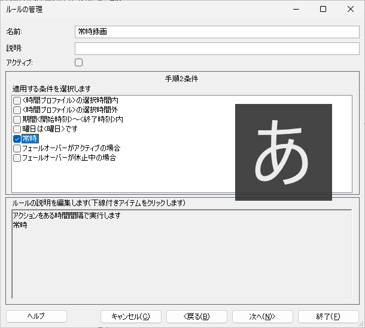Click the empty 説明 input field
Image resolution: width=365 pixels, height=328 pixels.
[217, 48]
